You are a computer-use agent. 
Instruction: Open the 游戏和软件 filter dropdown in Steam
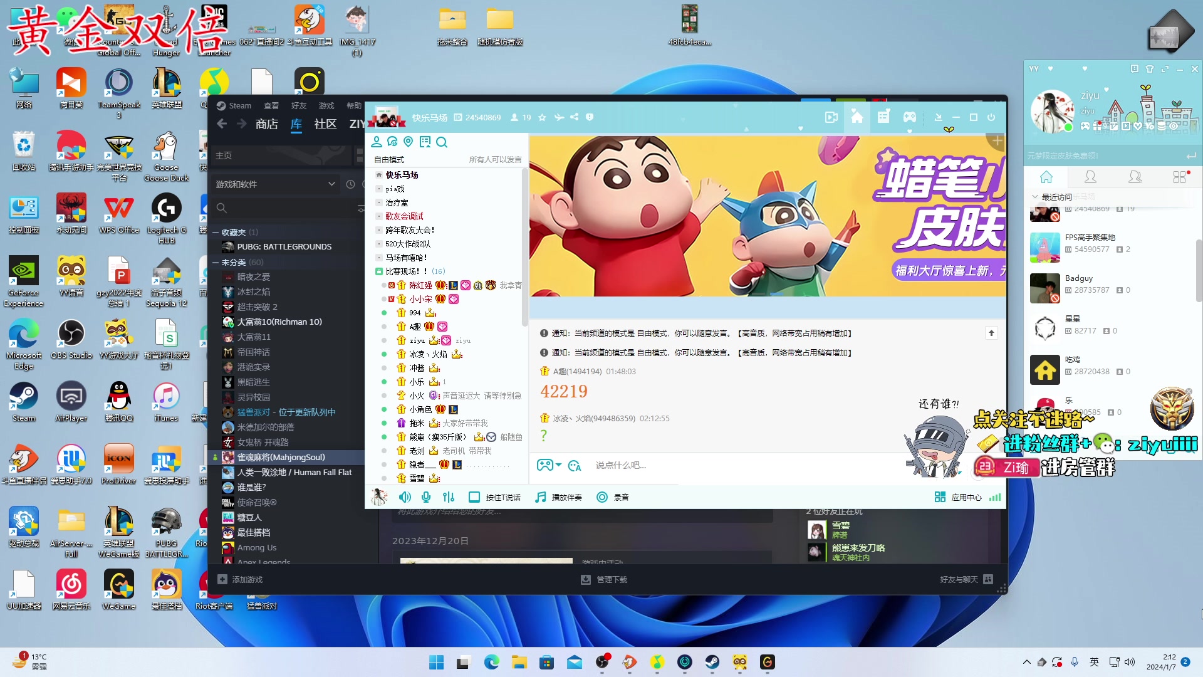tap(275, 184)
